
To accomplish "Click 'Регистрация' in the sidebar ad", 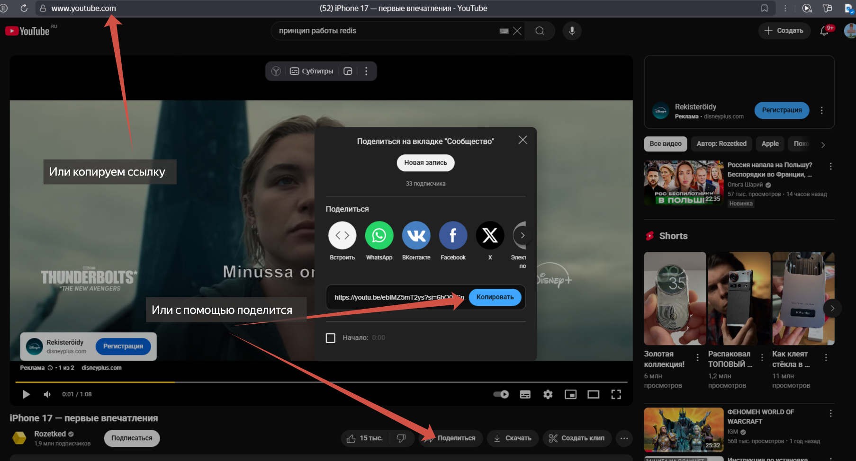I will (x=782, y=110).
